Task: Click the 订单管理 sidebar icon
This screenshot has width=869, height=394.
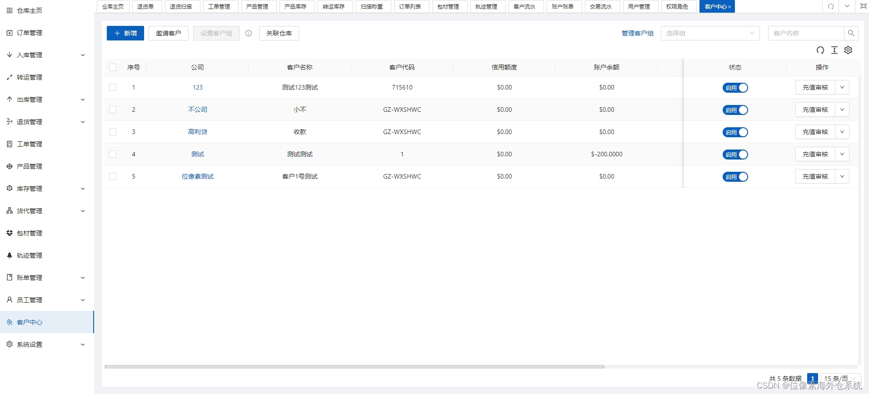Action: pyautogui.click(x=10, y=33)
